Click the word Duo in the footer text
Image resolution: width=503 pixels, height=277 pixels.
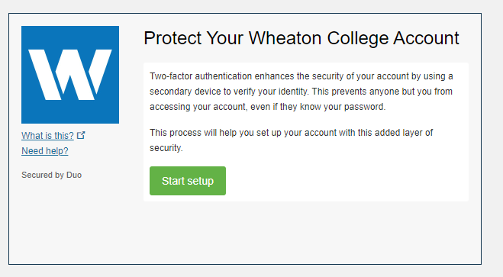(x=74, y=175)
